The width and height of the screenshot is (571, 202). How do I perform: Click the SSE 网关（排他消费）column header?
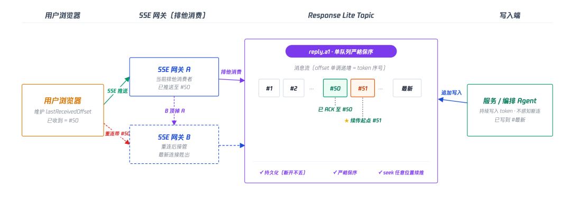coord(173,15)
